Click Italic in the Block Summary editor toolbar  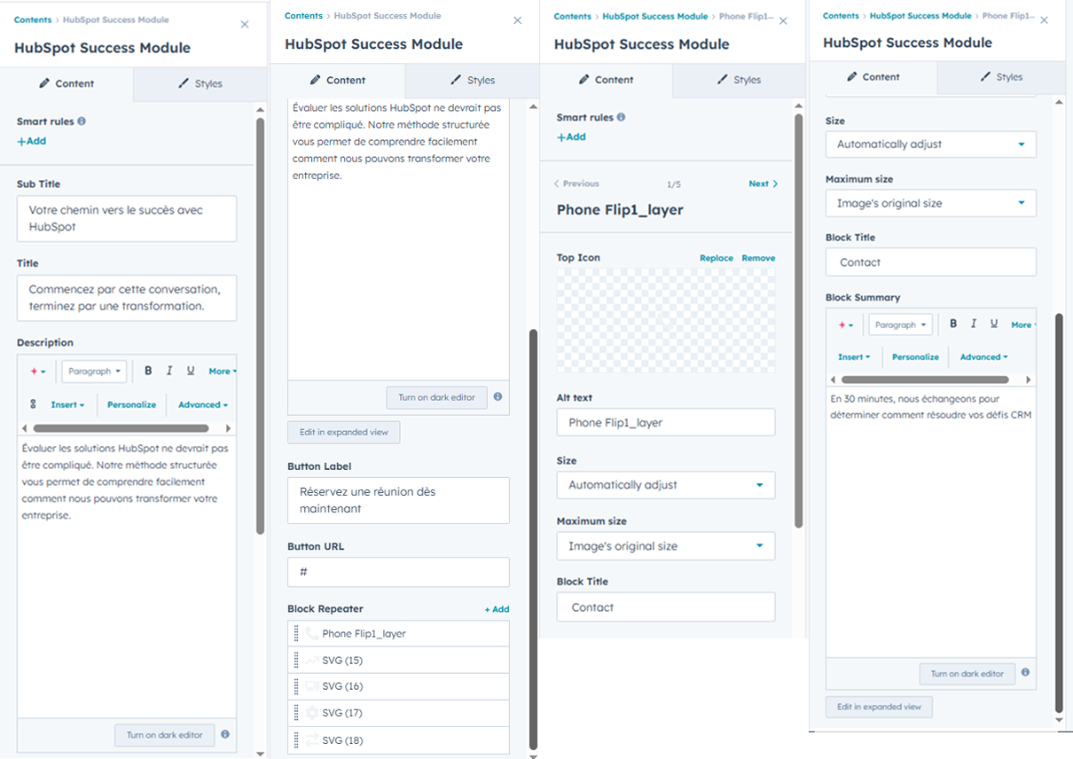click(974, 324)
